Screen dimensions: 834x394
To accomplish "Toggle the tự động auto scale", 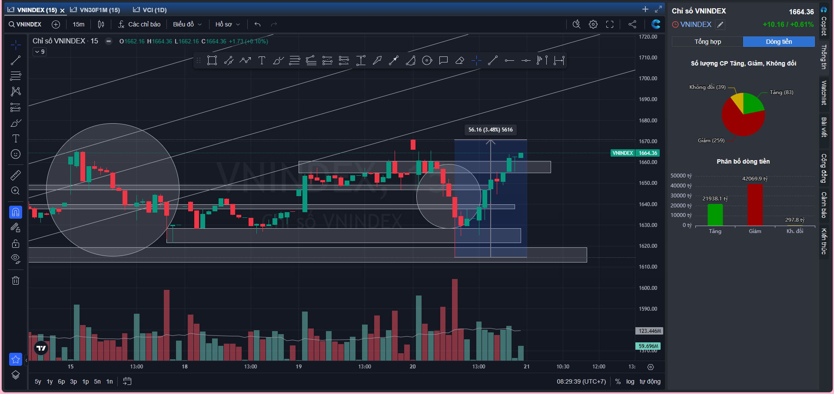I will tap(650, 381).
